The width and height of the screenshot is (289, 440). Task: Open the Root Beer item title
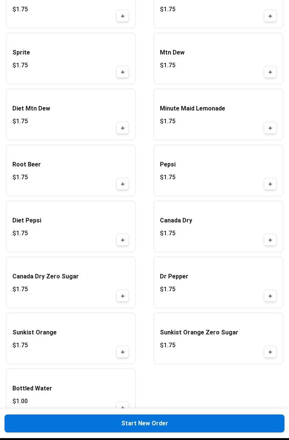27,165
